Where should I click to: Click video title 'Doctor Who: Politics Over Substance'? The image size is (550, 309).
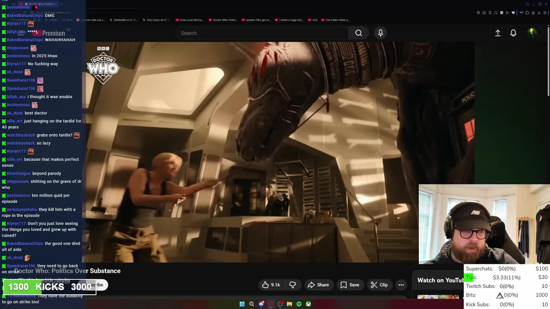[x=67, y=271]
